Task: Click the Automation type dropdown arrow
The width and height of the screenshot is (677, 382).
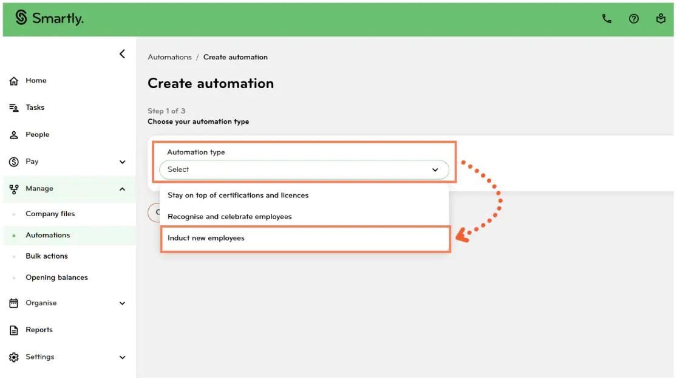Action: tap(435, 169)
